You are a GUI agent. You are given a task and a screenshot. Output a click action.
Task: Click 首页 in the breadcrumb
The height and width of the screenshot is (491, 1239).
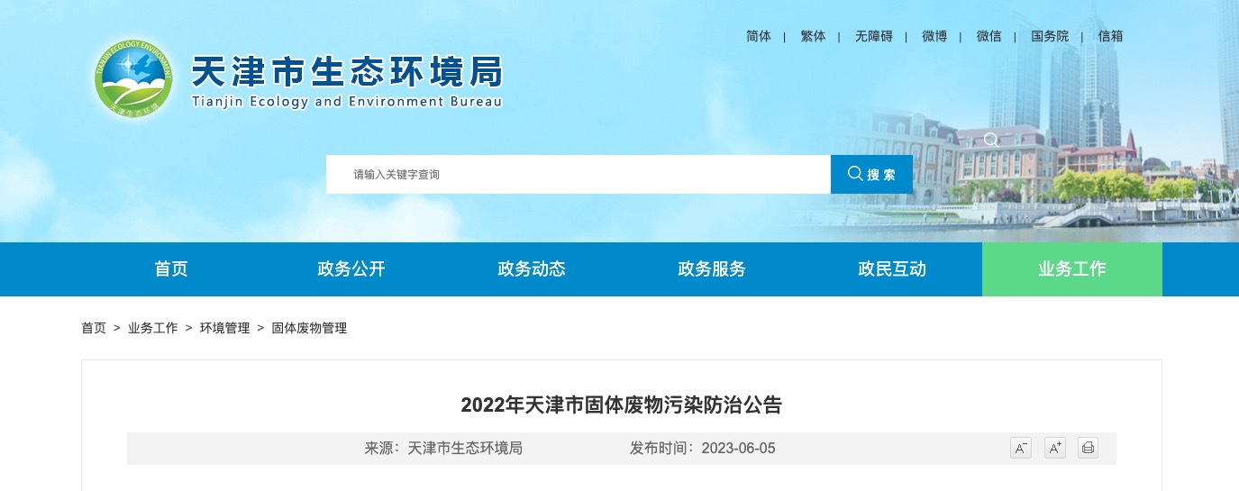click(x=94, y=328)
